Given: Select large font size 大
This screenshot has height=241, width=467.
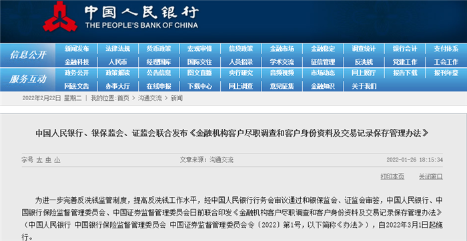Looking at the screenshot, I should click(x=39, y=160).
